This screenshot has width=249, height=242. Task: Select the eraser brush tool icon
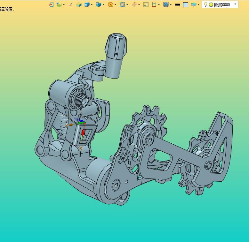71,4
